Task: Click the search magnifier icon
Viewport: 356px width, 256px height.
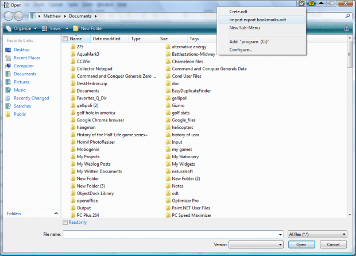Action: (347, 16)
